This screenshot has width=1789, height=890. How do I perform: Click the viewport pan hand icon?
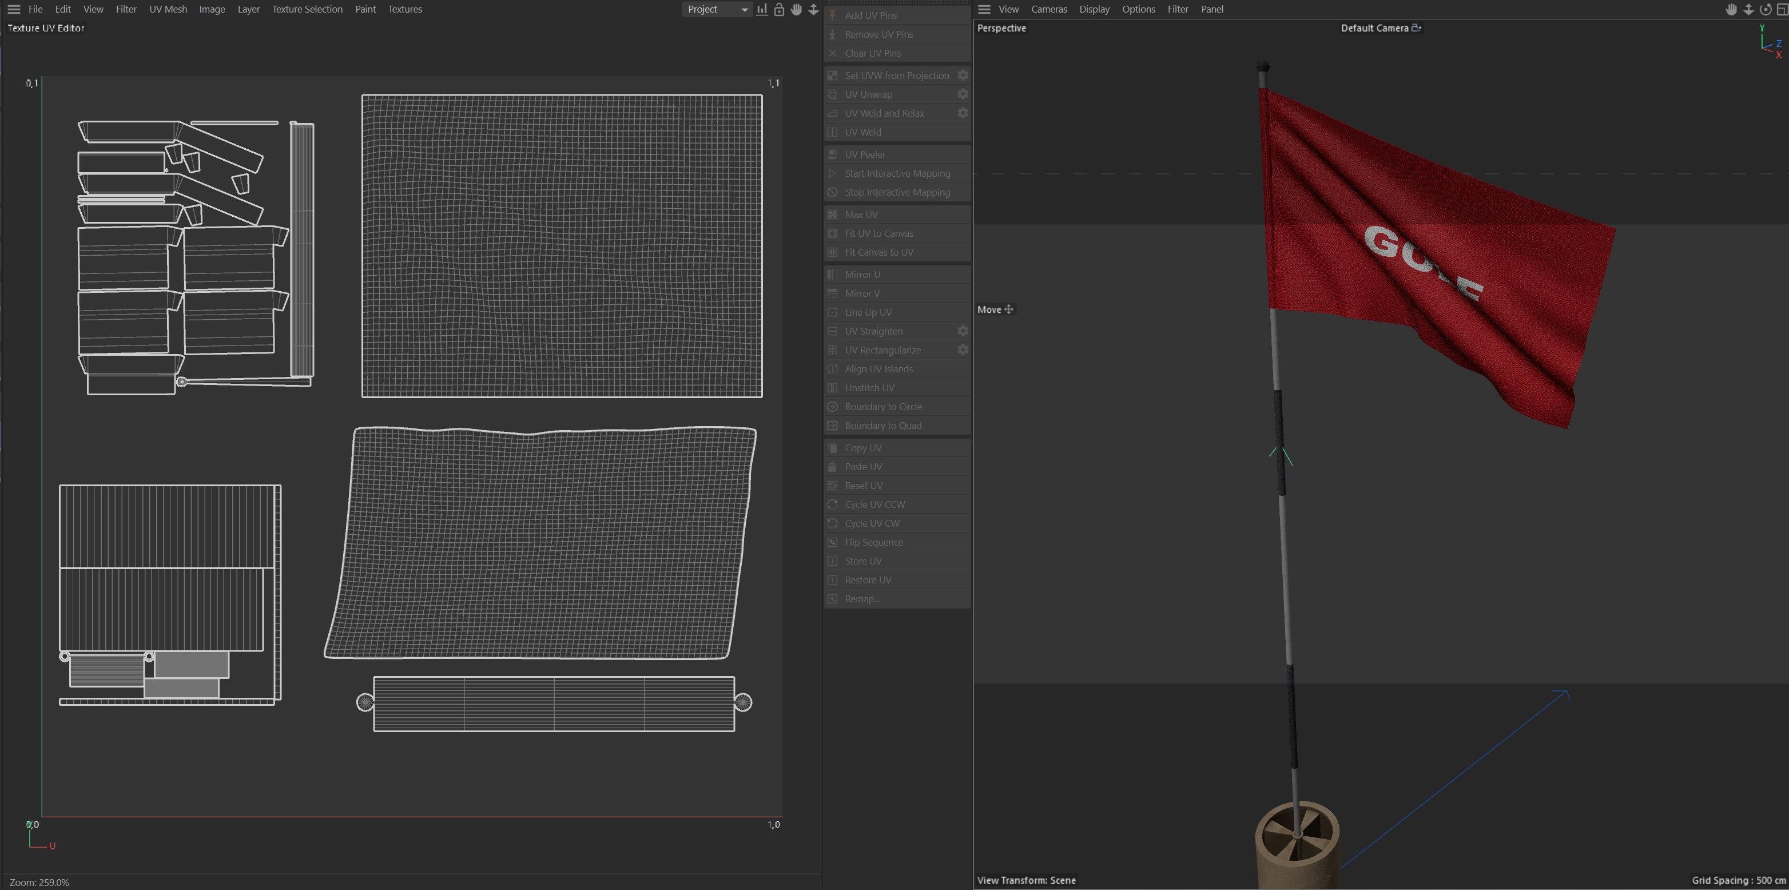(1731, 10)
